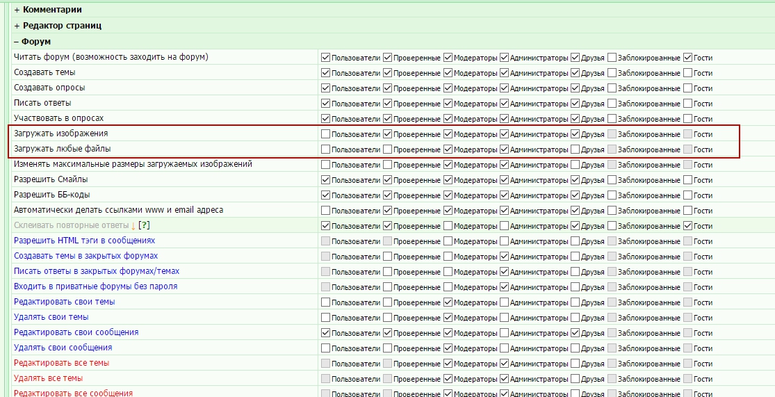Uncheck Администраторы in "Писать ответы" row

click(x=504, y=103)
